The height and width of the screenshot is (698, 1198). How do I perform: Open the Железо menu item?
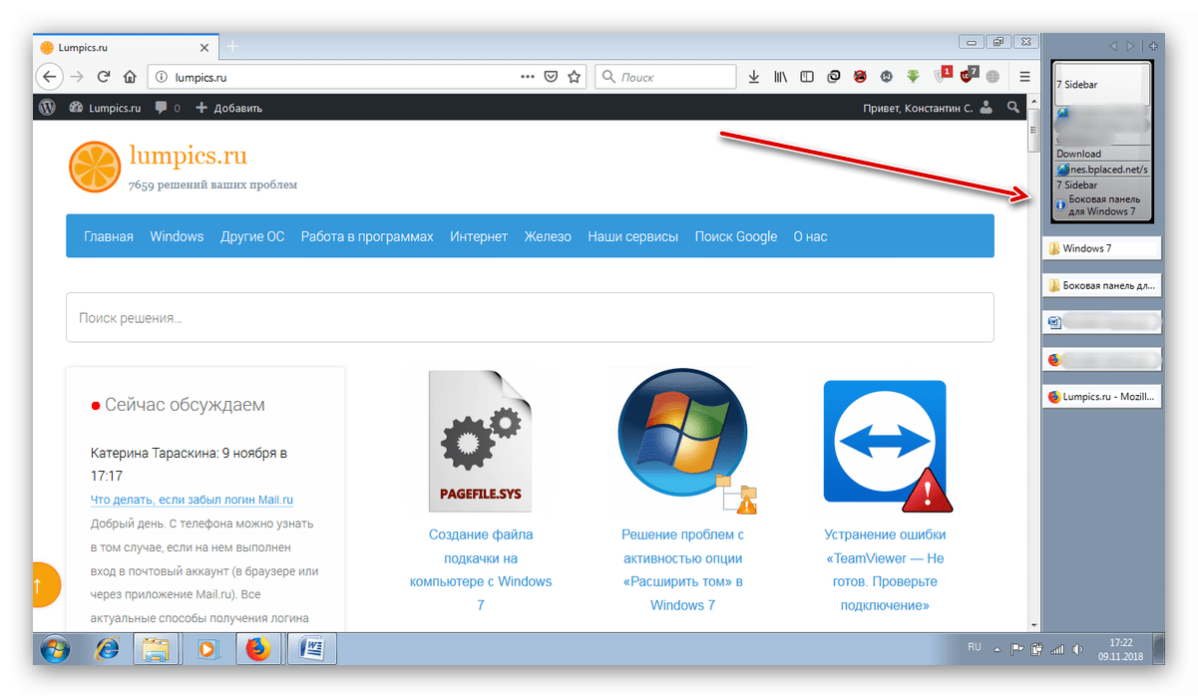point(548,236)
